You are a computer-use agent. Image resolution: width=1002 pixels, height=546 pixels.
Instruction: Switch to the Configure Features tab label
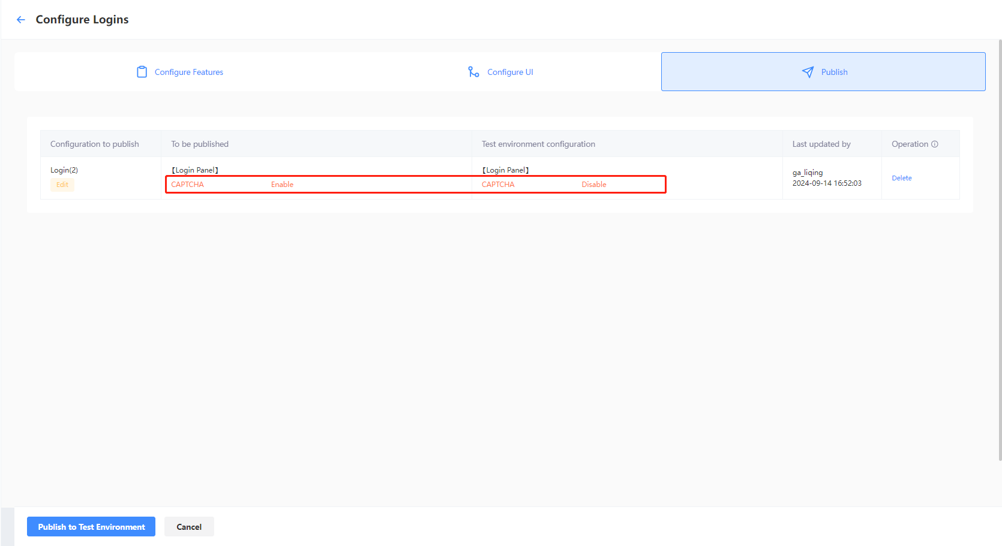tap(188, 72)
